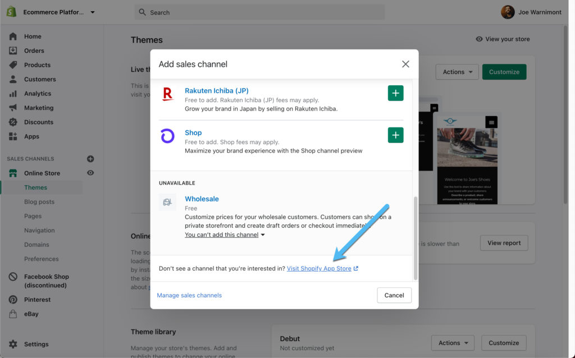Add the Shop channel
This screenshot has height=358, width=575.
(x=396, y=135)
